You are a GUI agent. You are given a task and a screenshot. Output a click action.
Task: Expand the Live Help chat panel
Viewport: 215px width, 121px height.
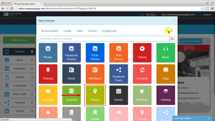tap(209, 118)
